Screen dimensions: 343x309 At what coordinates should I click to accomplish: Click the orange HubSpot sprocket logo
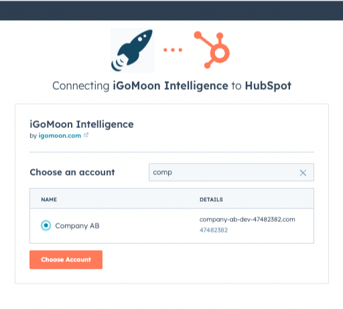click(212, 50)
